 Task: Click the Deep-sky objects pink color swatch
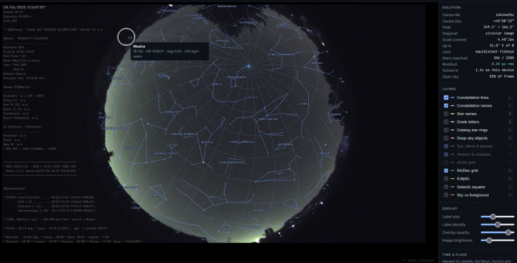pyautogui.click(x=452, y=138)
